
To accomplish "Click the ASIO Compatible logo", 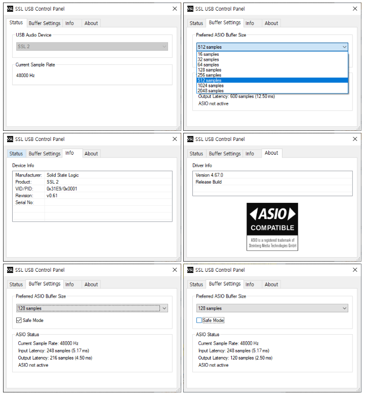I will pyautogui.click(x=272, y=227).
